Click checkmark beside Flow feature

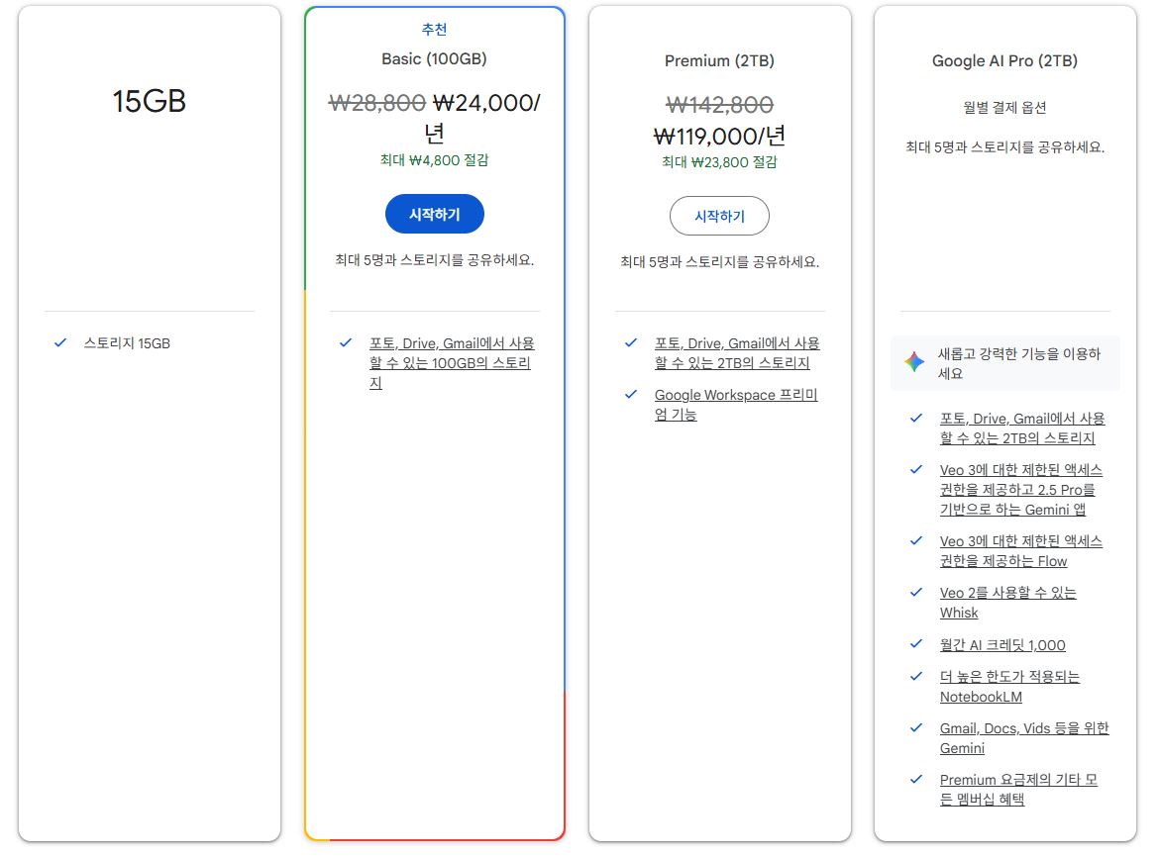(x=916, y=540)
